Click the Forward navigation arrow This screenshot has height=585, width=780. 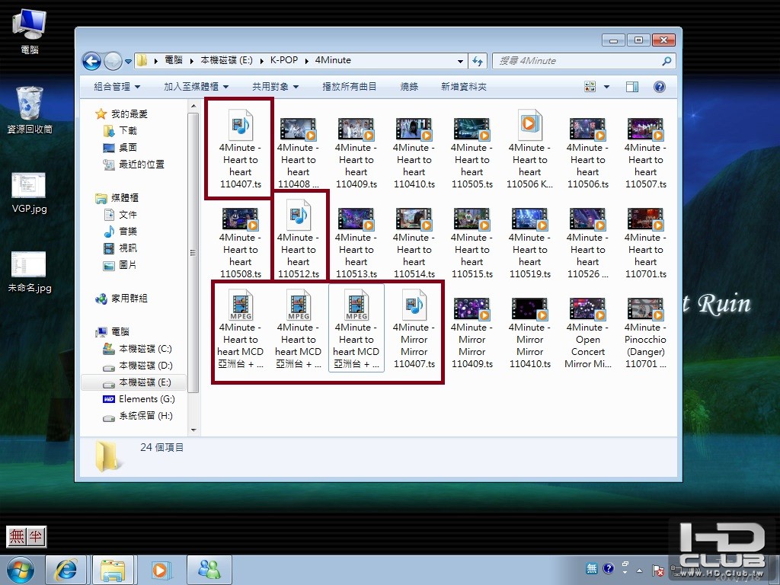[x=113, y=61]
